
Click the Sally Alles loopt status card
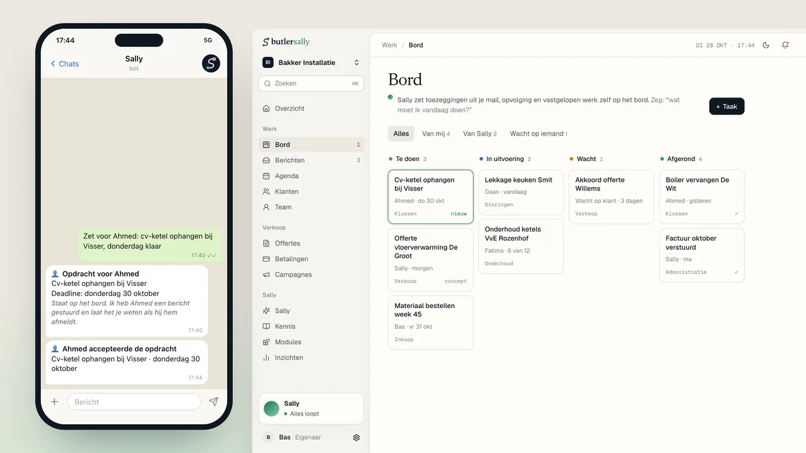click(311, 409)
